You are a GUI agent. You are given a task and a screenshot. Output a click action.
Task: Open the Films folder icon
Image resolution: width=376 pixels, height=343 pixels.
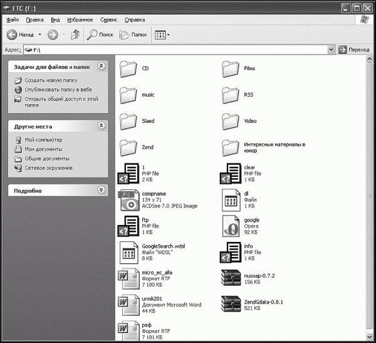coord(231,69)
